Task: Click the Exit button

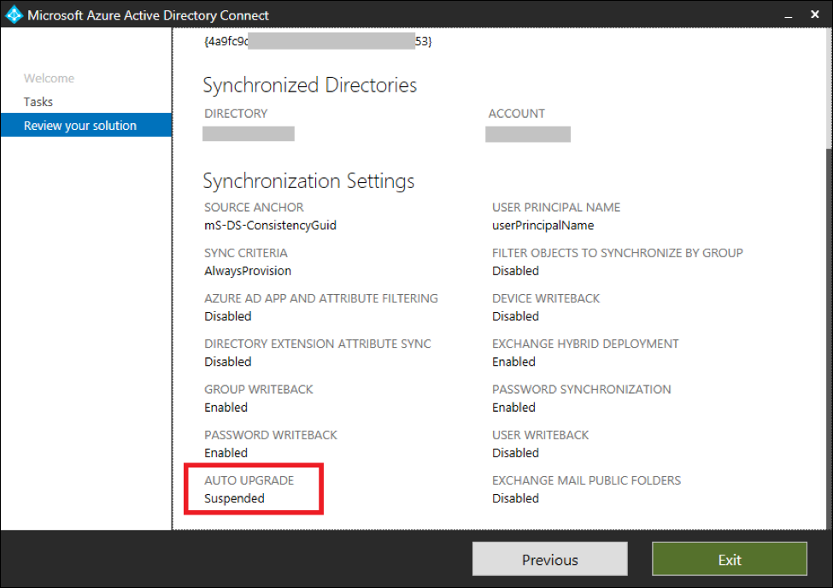Action: point(729,559)
